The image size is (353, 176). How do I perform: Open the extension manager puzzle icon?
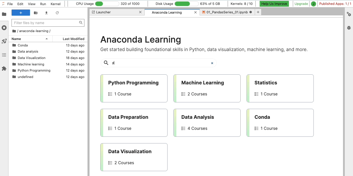(4, 69)
